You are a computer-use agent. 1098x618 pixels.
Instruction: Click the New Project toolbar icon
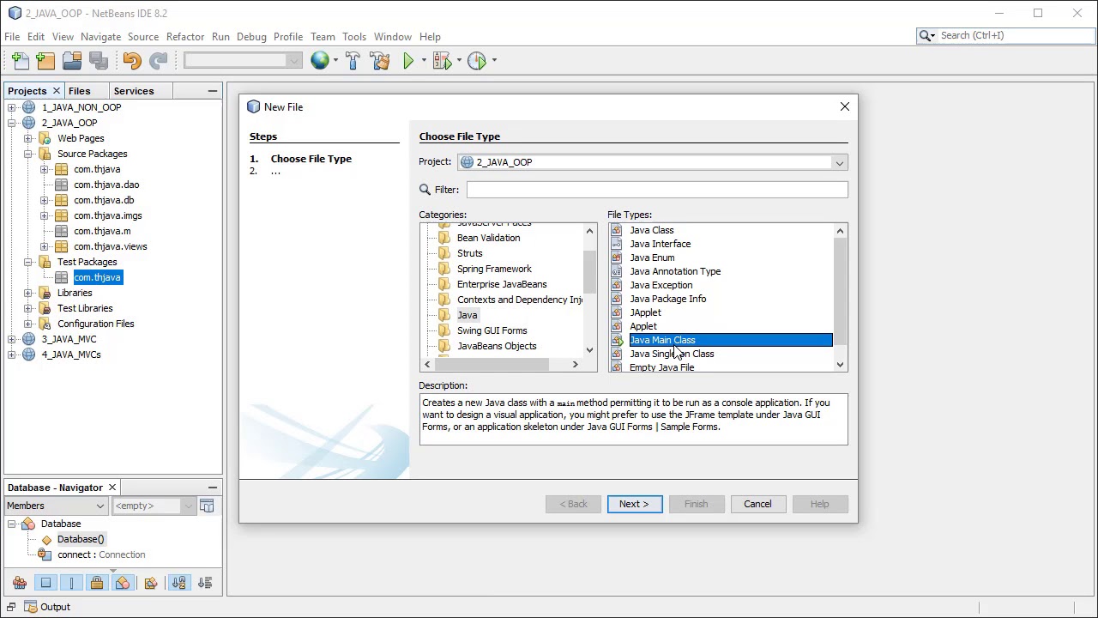point(46,60)
